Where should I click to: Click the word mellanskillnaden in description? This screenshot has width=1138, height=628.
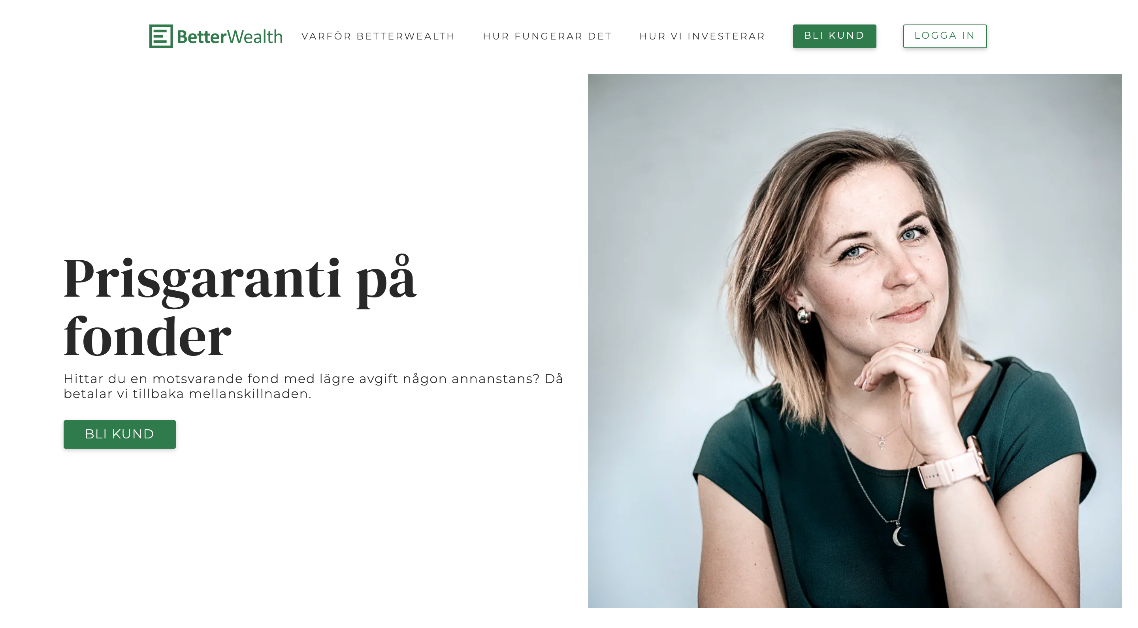250,394
